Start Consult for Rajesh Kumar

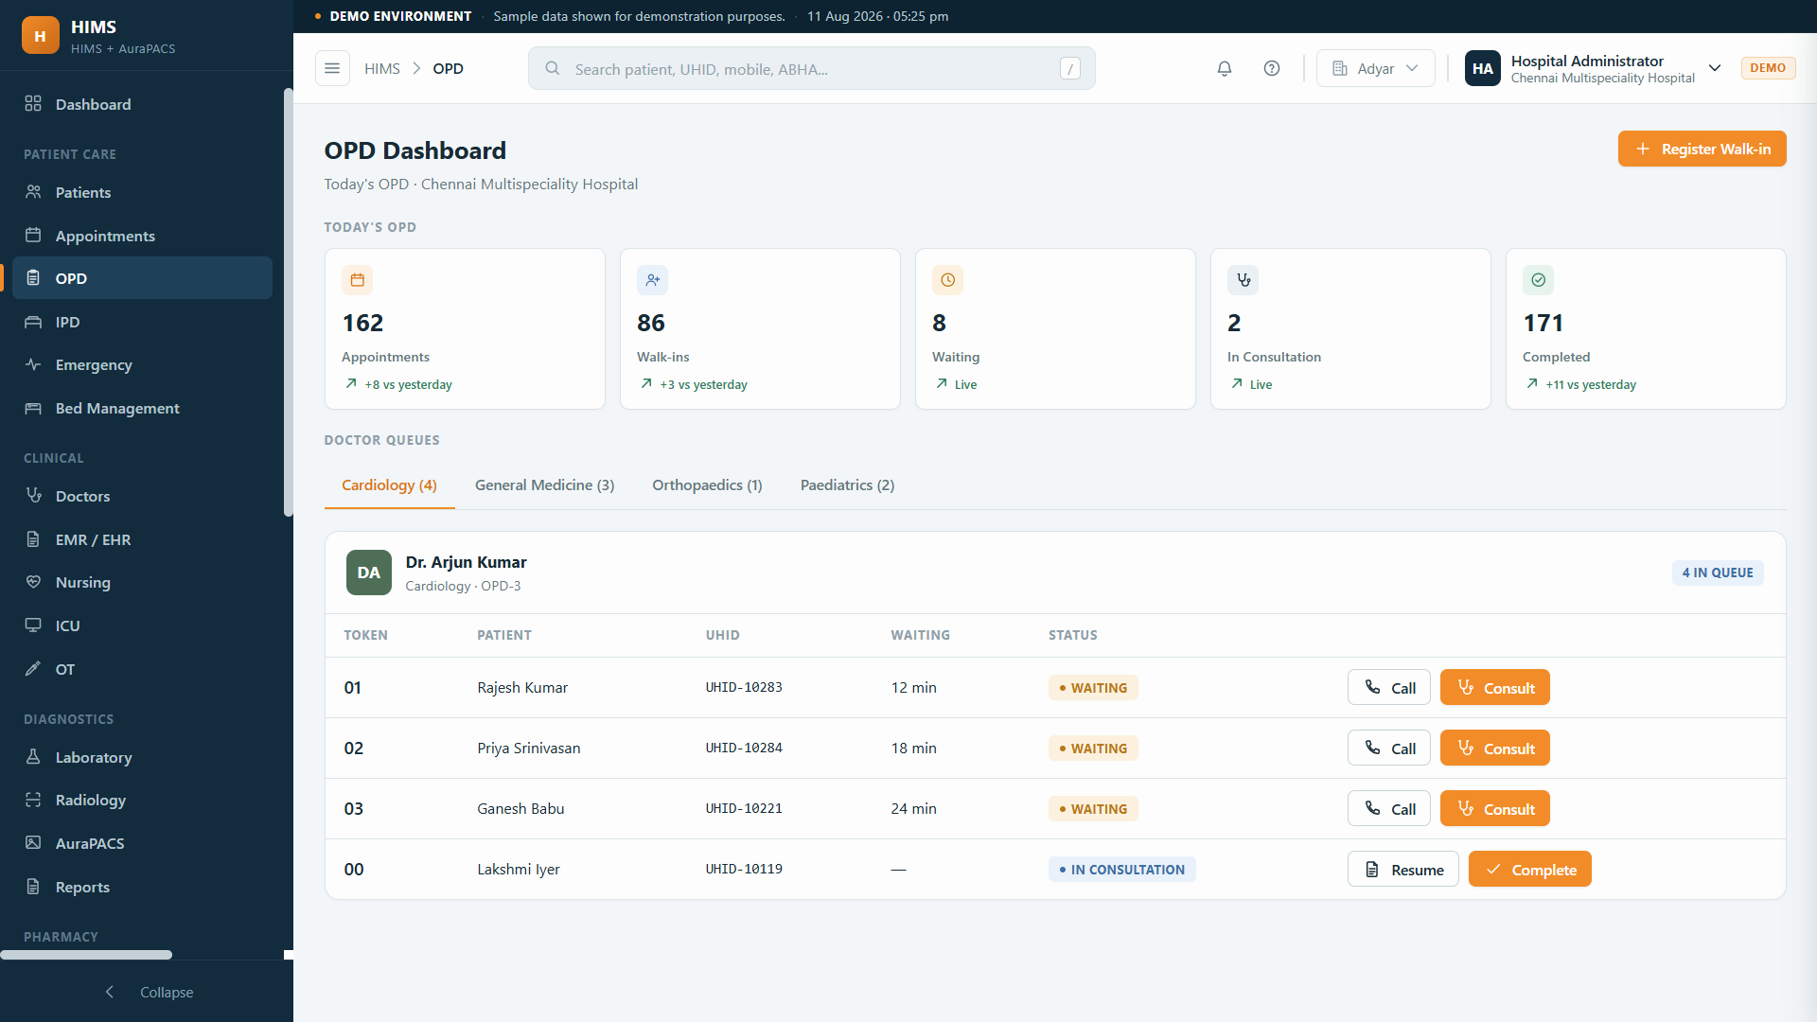pyautogui.click(x=1494, y=688)
